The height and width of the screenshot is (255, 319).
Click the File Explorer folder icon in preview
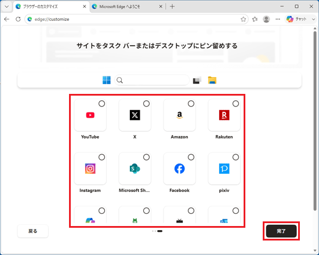pyautogui.click(x=212, y=80)
